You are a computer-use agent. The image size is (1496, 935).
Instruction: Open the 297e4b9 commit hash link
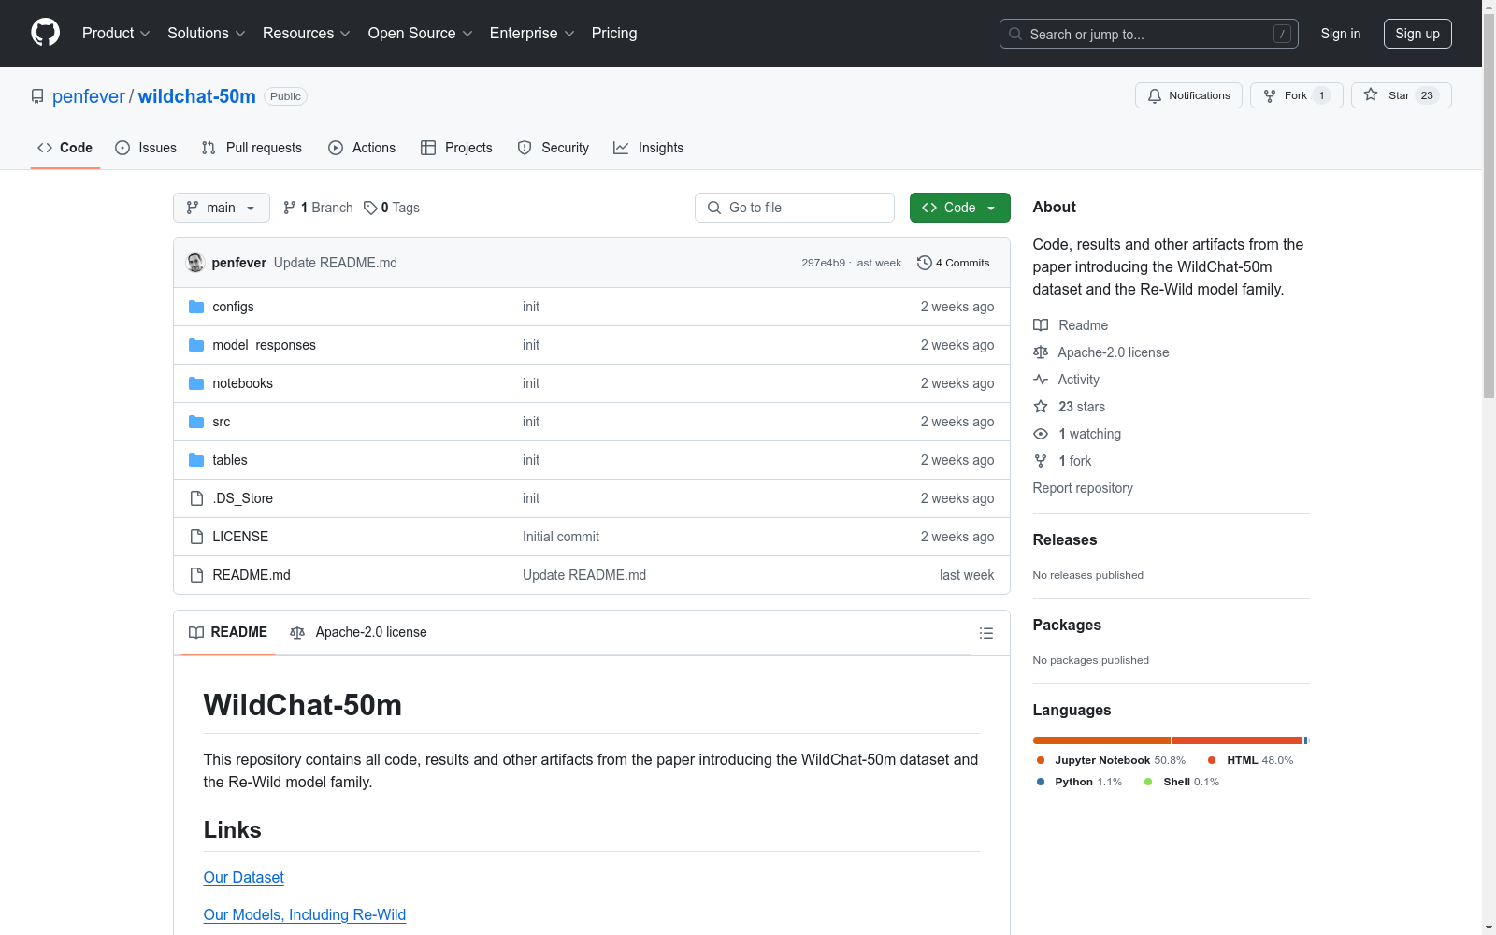tap(823, 263)
